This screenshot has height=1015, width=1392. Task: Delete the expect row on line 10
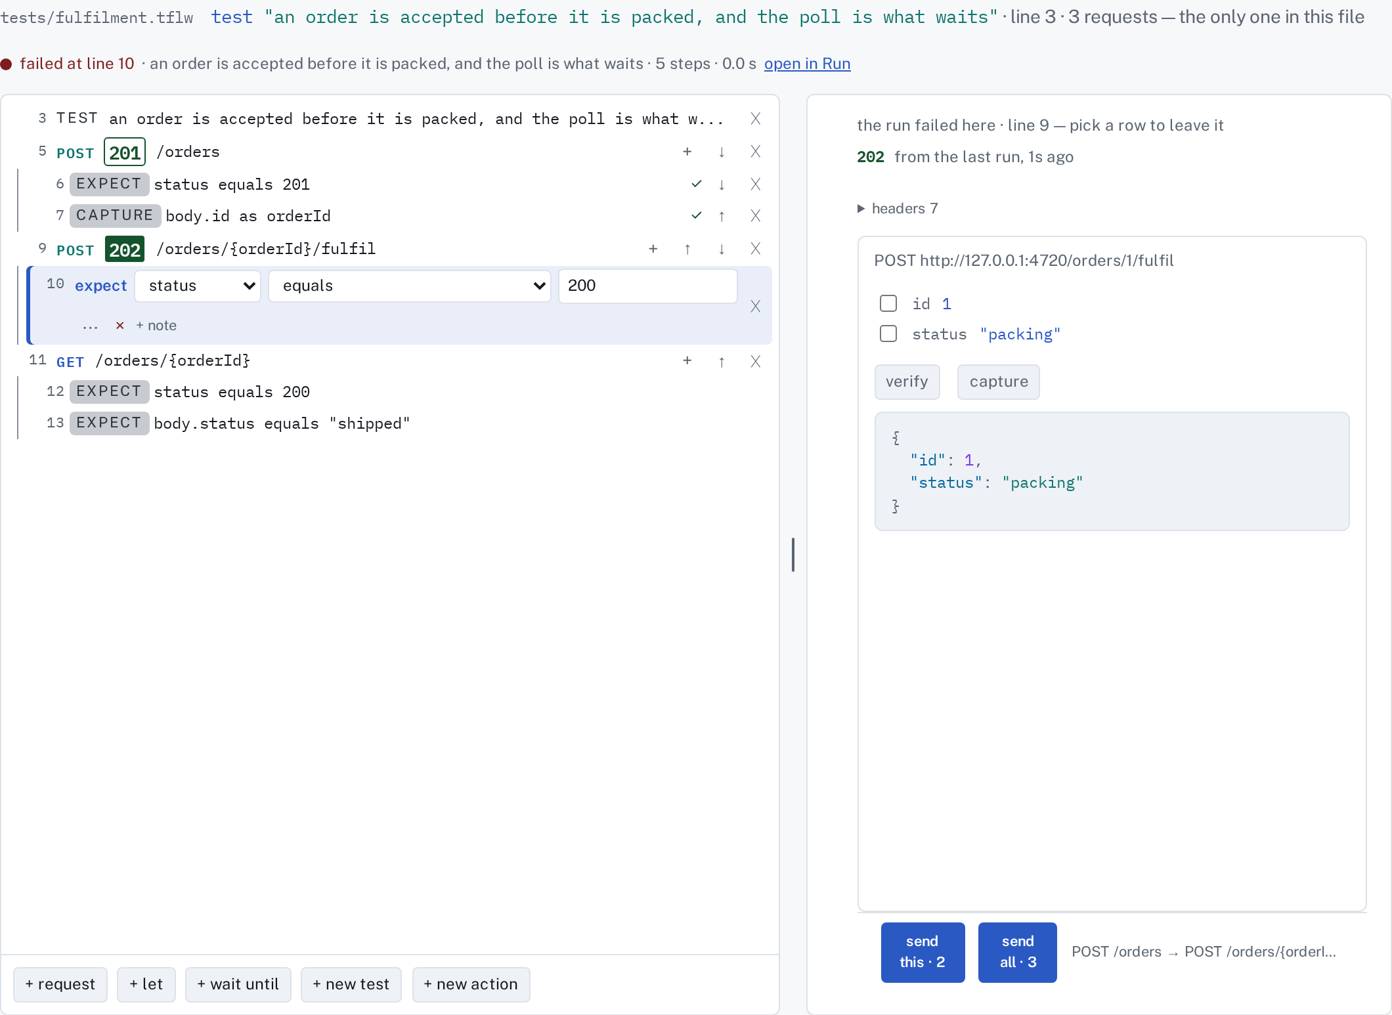755,306
